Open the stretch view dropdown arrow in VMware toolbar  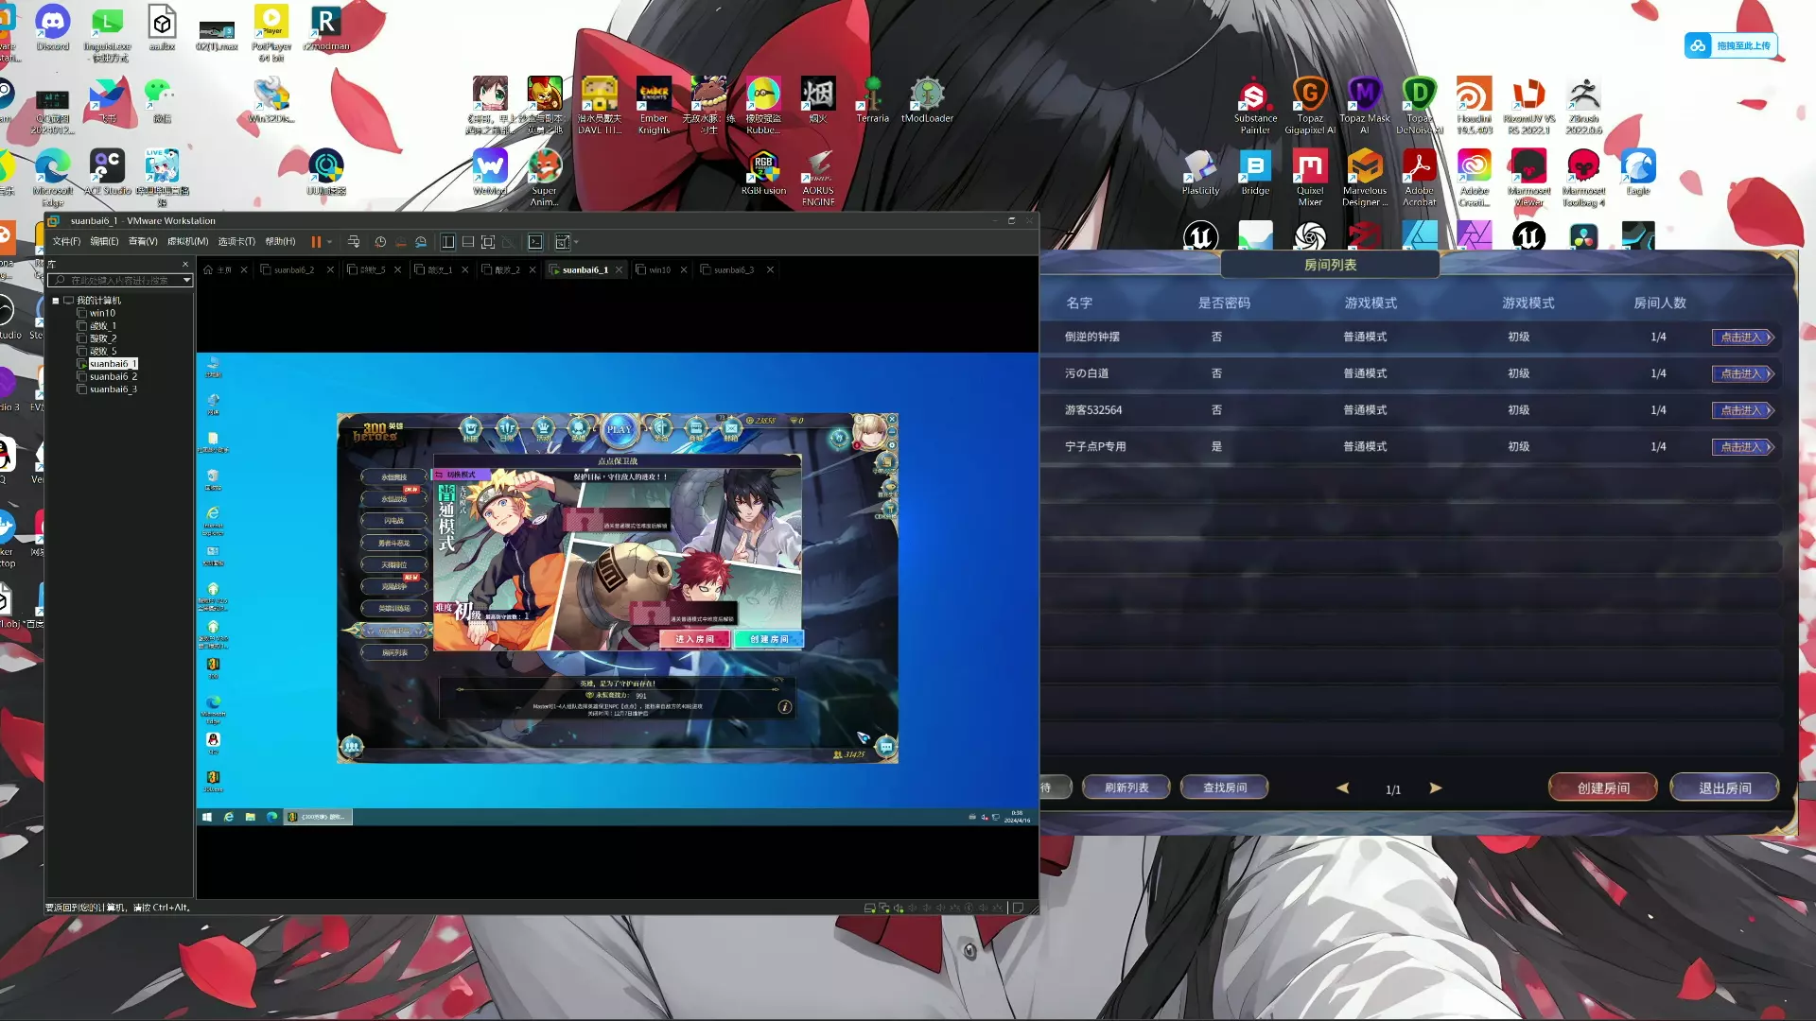click(576, 242)
